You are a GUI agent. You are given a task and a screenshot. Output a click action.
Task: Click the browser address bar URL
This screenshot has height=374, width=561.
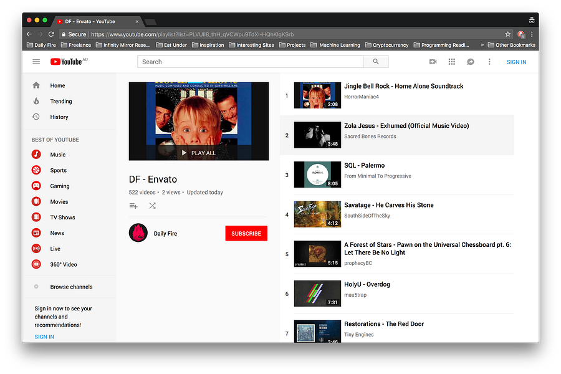tap(192, 34)
